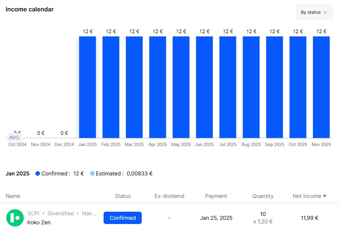Click the 11,99 € net income value
339x230 pixels.
click(x=309, y=218)
